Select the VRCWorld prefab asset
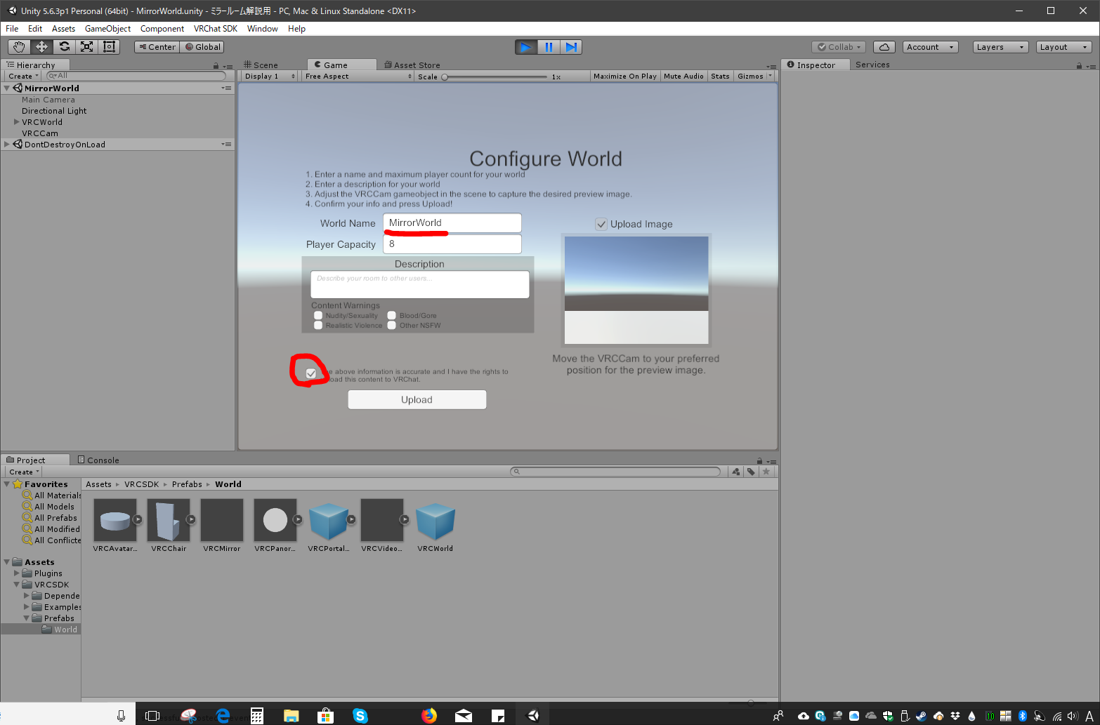 (x=436, y=526)
